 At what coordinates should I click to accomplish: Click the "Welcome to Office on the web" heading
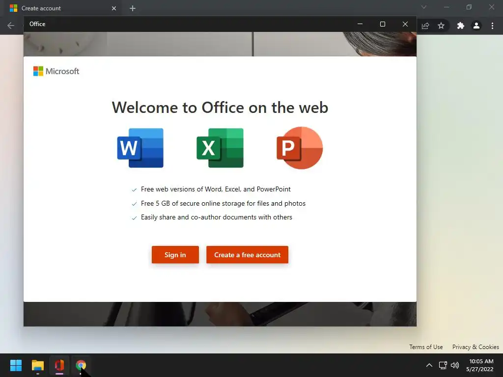tap(220, 108)
